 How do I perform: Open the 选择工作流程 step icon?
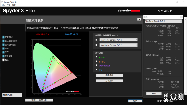click(3, 45)
